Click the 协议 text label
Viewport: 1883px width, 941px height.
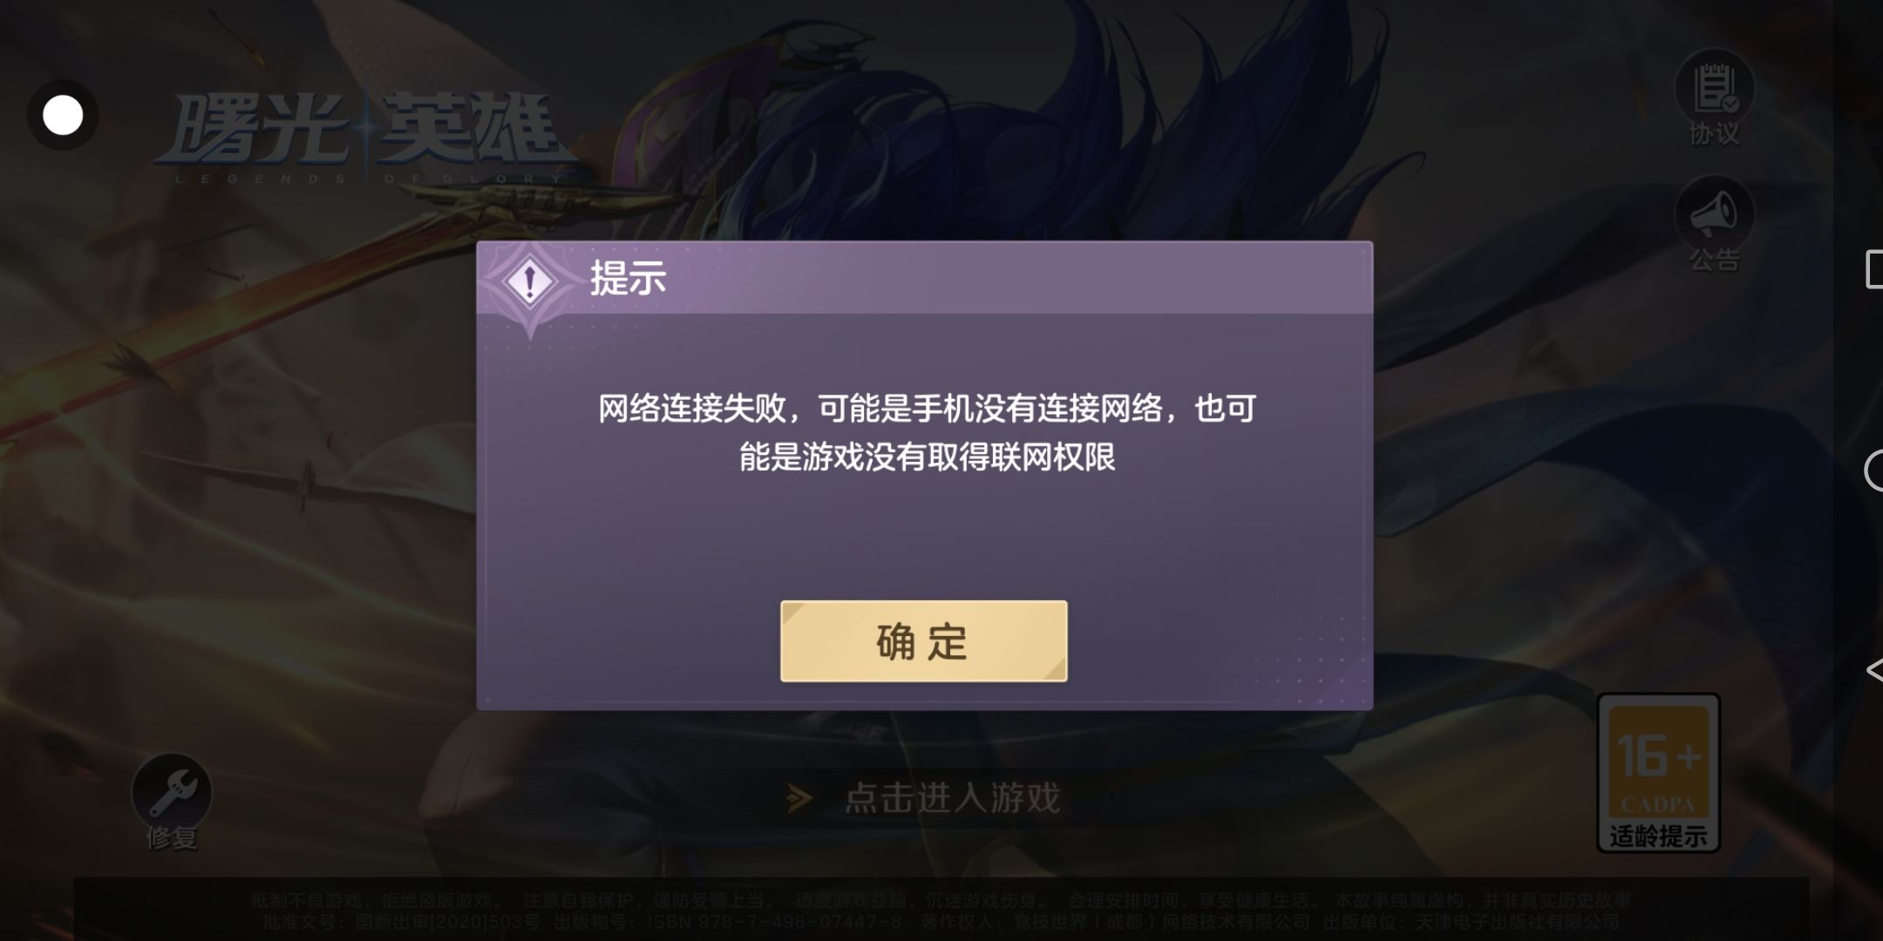[1715, 133]
